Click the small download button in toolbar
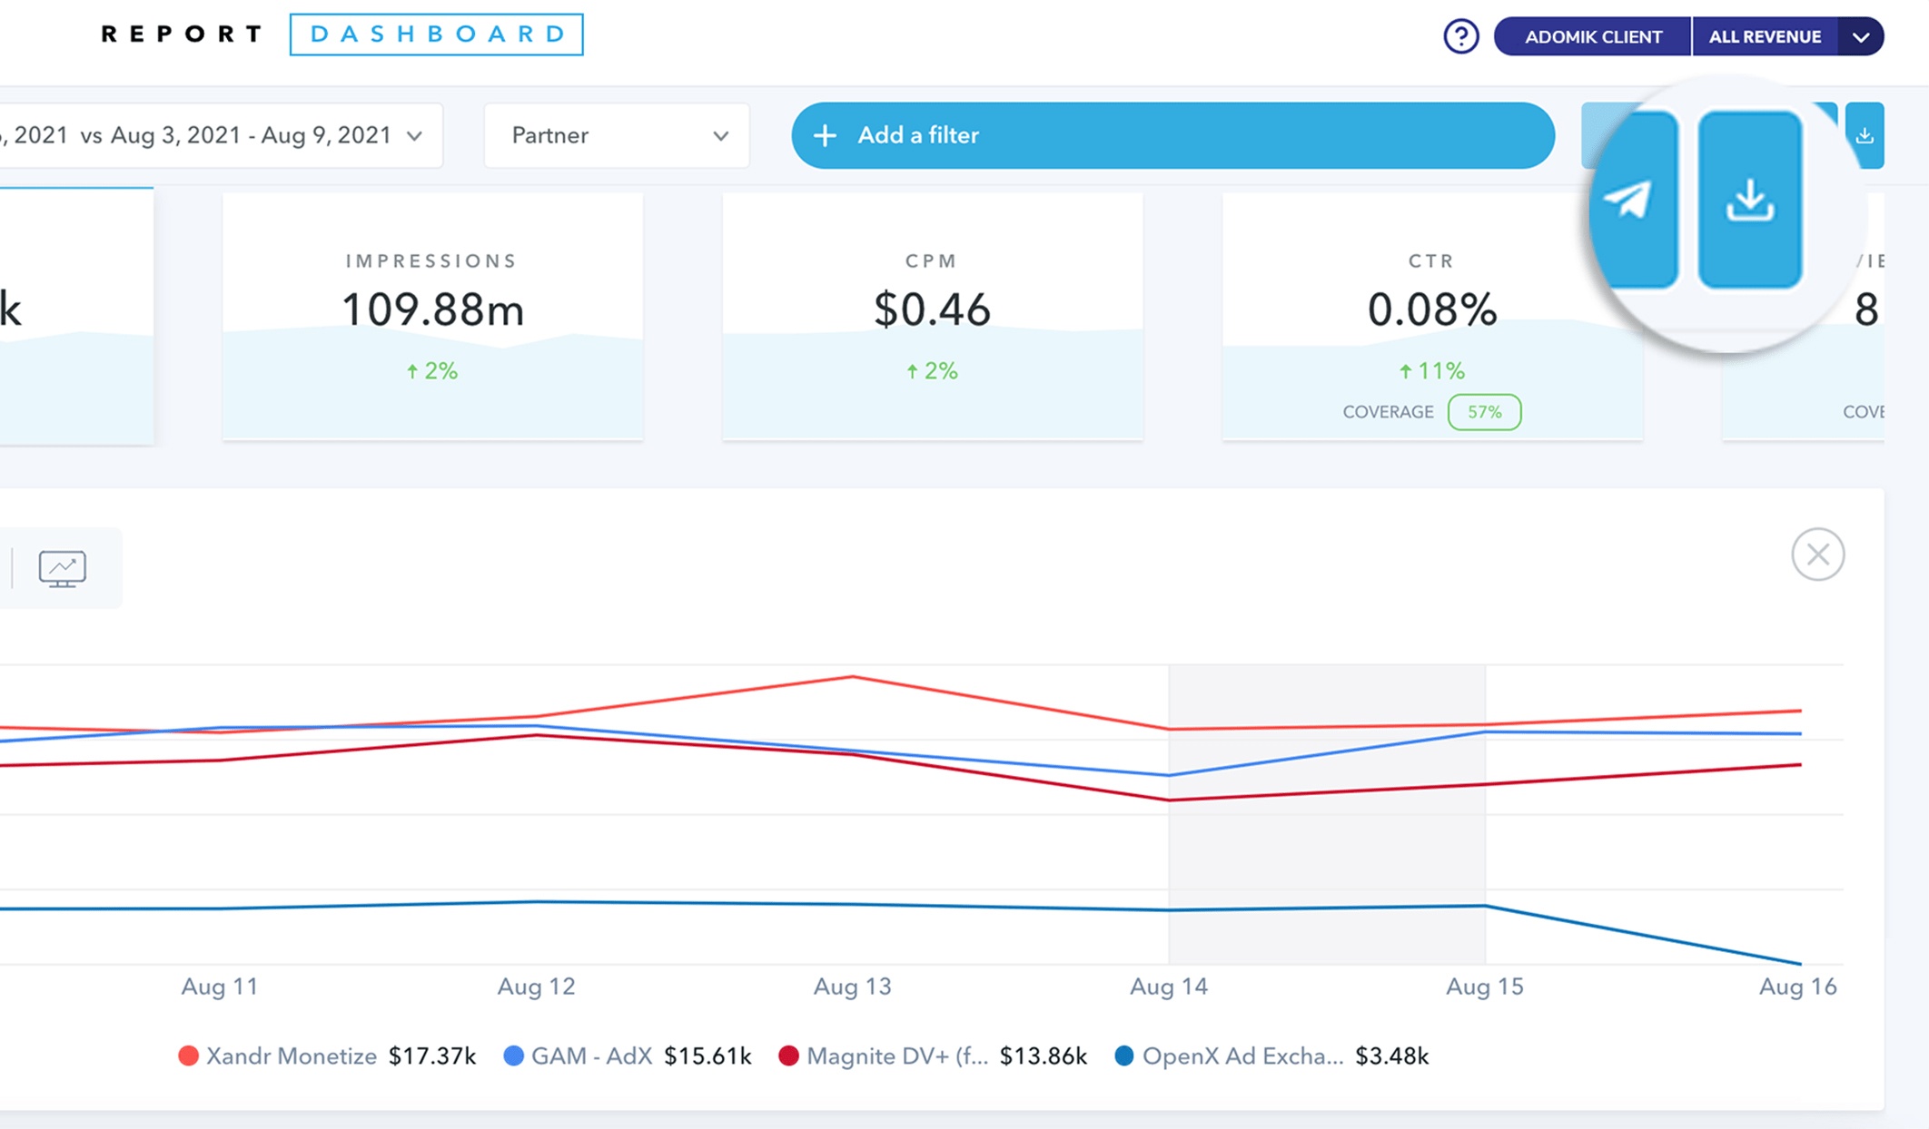 coord(1865,135)
